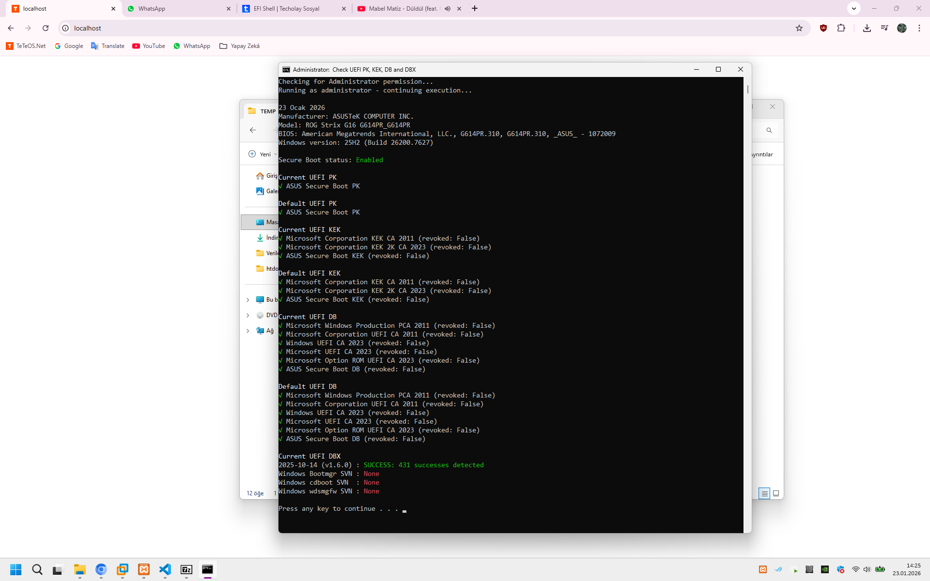
Task: Open the Windows Start menu
Action: (x=16, y=569)
